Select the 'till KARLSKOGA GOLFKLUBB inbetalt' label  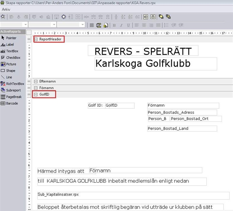[x=122, y=181]
